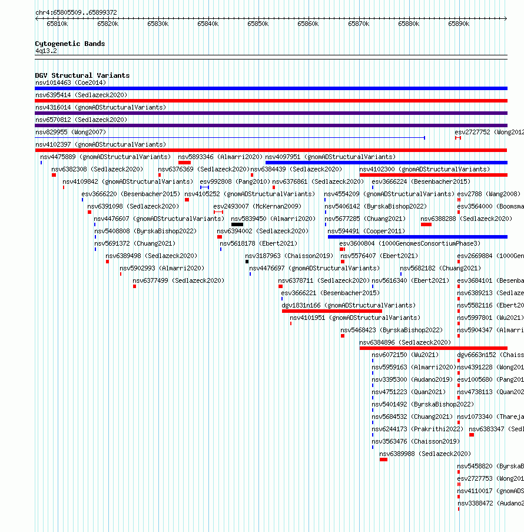Click nsv6376369 (Sedlazeck2020) label
Image resolution: width=524 pixels, height=532 pixels.
[x=204, y=169]
